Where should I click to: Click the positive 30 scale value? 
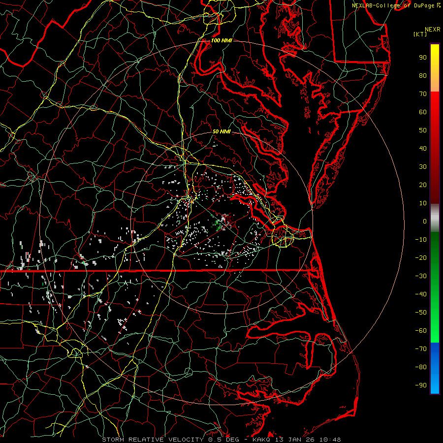point(423,167)
